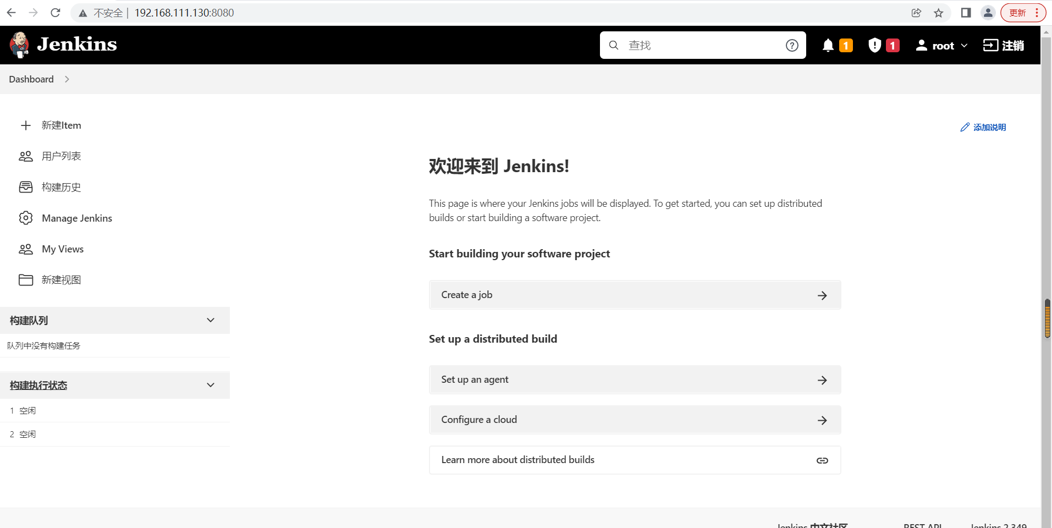Click the red security warning count badge
This screenshot has width=1052, height=528.
pos(893,45)
